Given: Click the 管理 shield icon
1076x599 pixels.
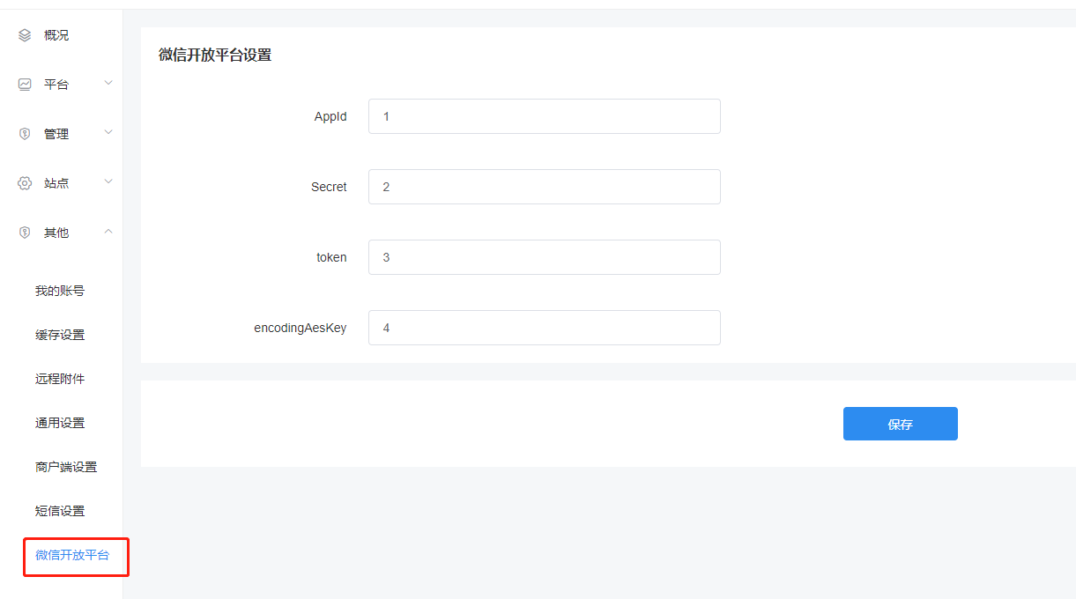Looking at the screenshot, I should [x=25, y=134].
